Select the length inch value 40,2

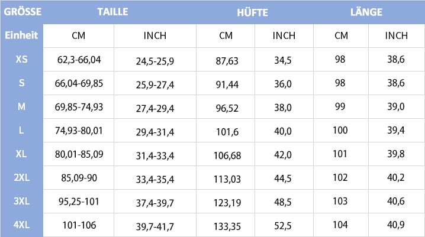point(396,177)
